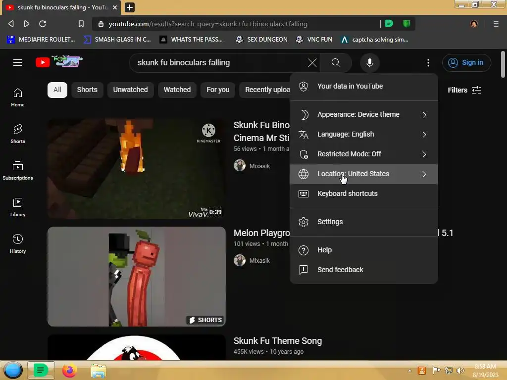
Task: Expand Appearance: Device theme submenu
Action: click(x=364, y=114)
